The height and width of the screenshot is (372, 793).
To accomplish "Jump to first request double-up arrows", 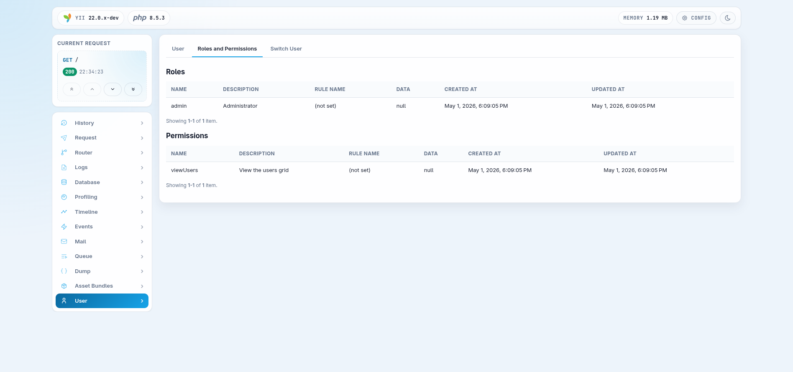I will click(72, 89).
